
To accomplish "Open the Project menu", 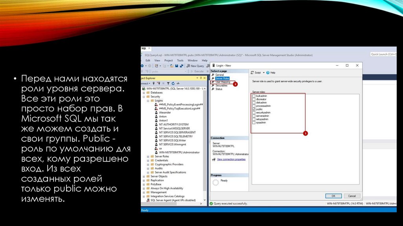I will [168, 60].
